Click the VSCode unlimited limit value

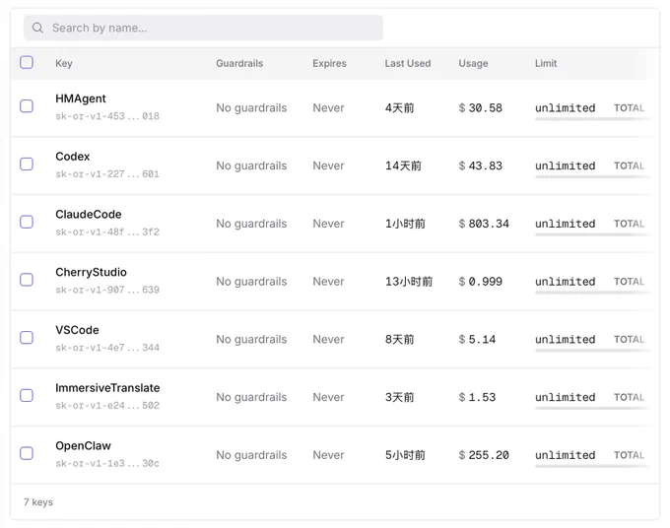pos(565,339)
